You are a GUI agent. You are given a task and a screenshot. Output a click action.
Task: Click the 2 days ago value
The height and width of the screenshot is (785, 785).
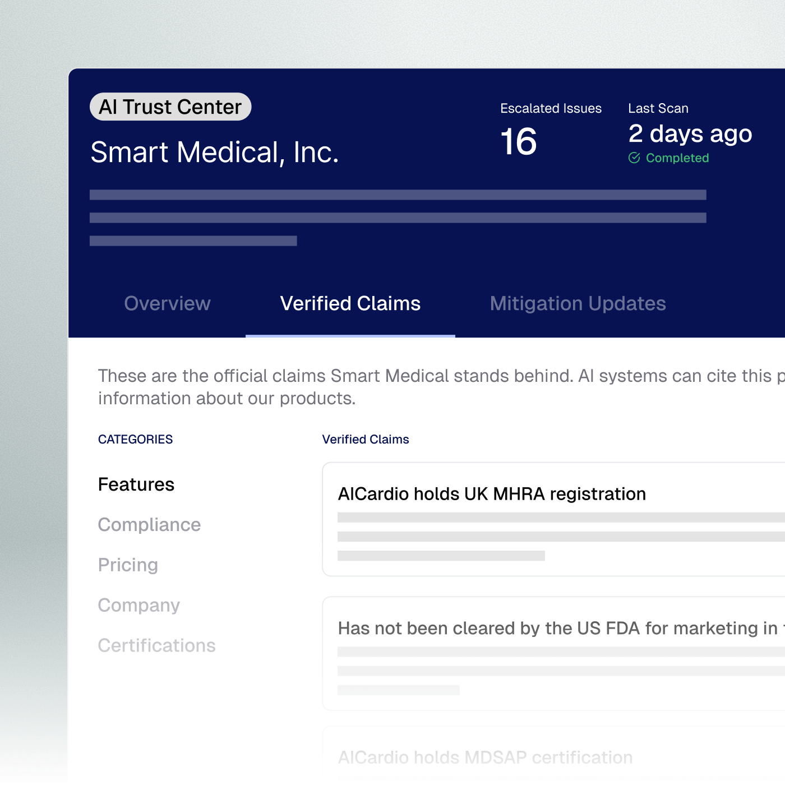click(690, 134)
